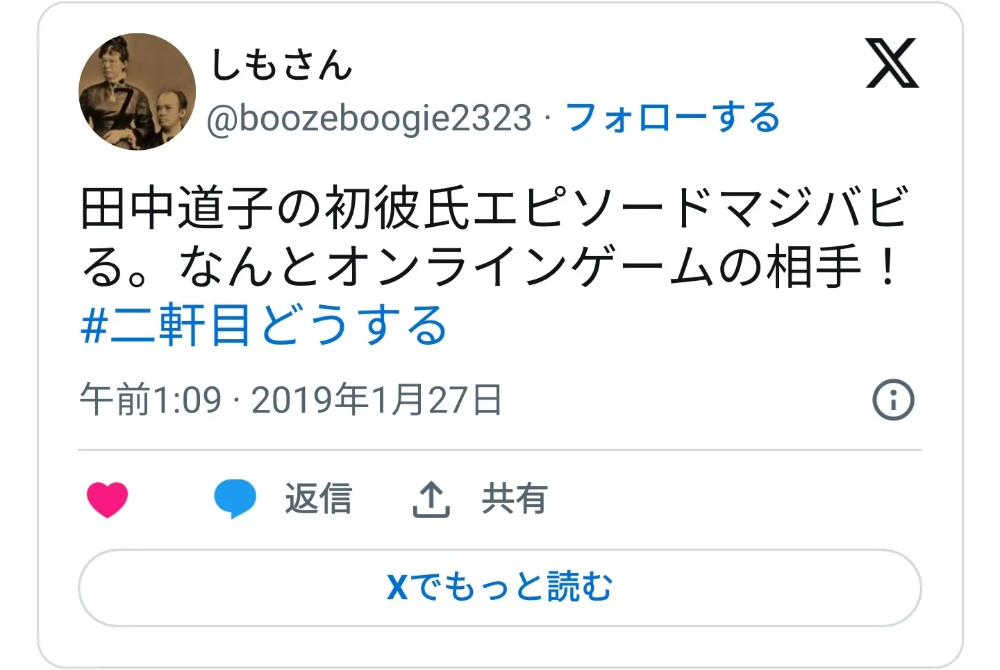Click the blue reply speech bubble icon

coord(235,499)
